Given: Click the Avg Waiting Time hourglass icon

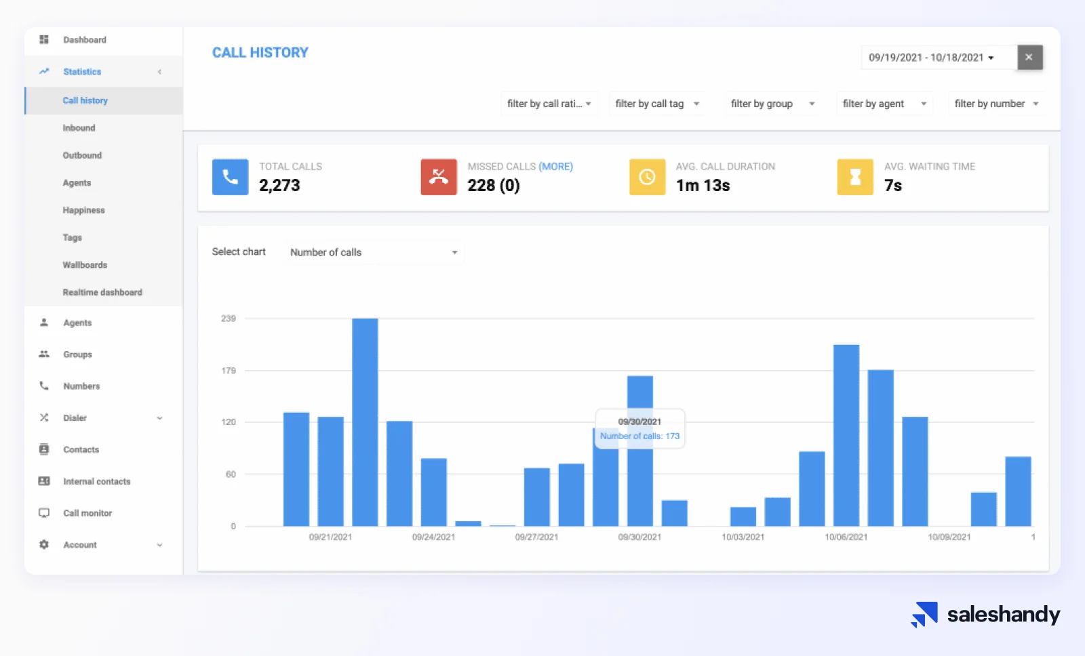Looking at the screenshot, I should pos(855,177).
